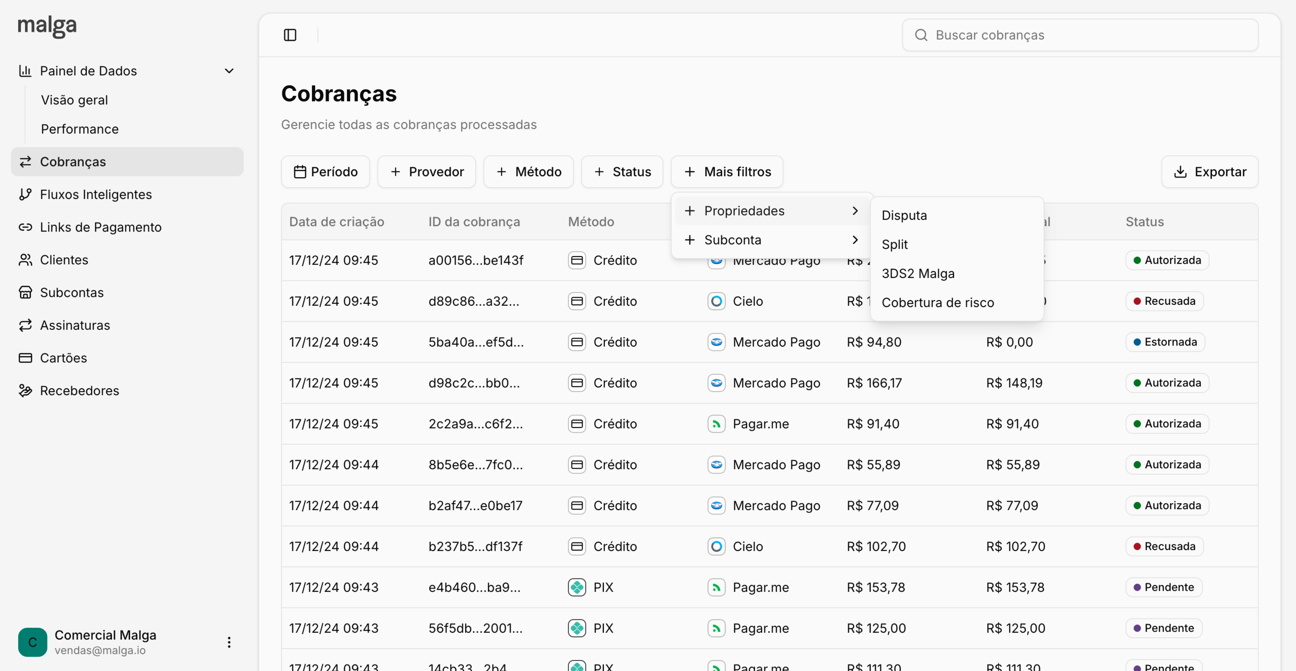The height and width of the screenshot is (671, 1296).
Task: Toggle the sidebar panel icon
Action: (x=290, y=35)
